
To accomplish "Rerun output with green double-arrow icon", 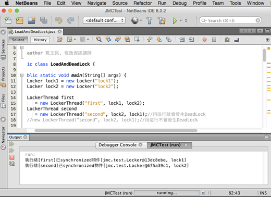I will click(11, 144).
